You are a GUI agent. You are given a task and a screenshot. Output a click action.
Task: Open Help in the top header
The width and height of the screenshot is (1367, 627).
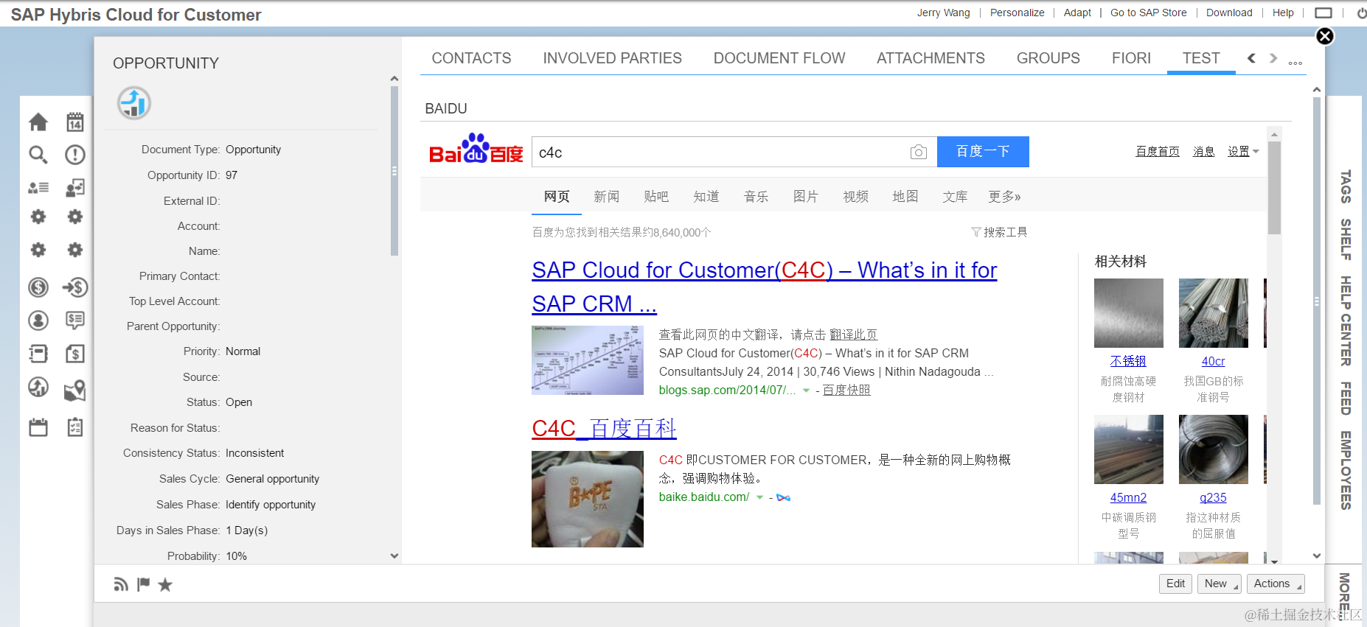1283,13
